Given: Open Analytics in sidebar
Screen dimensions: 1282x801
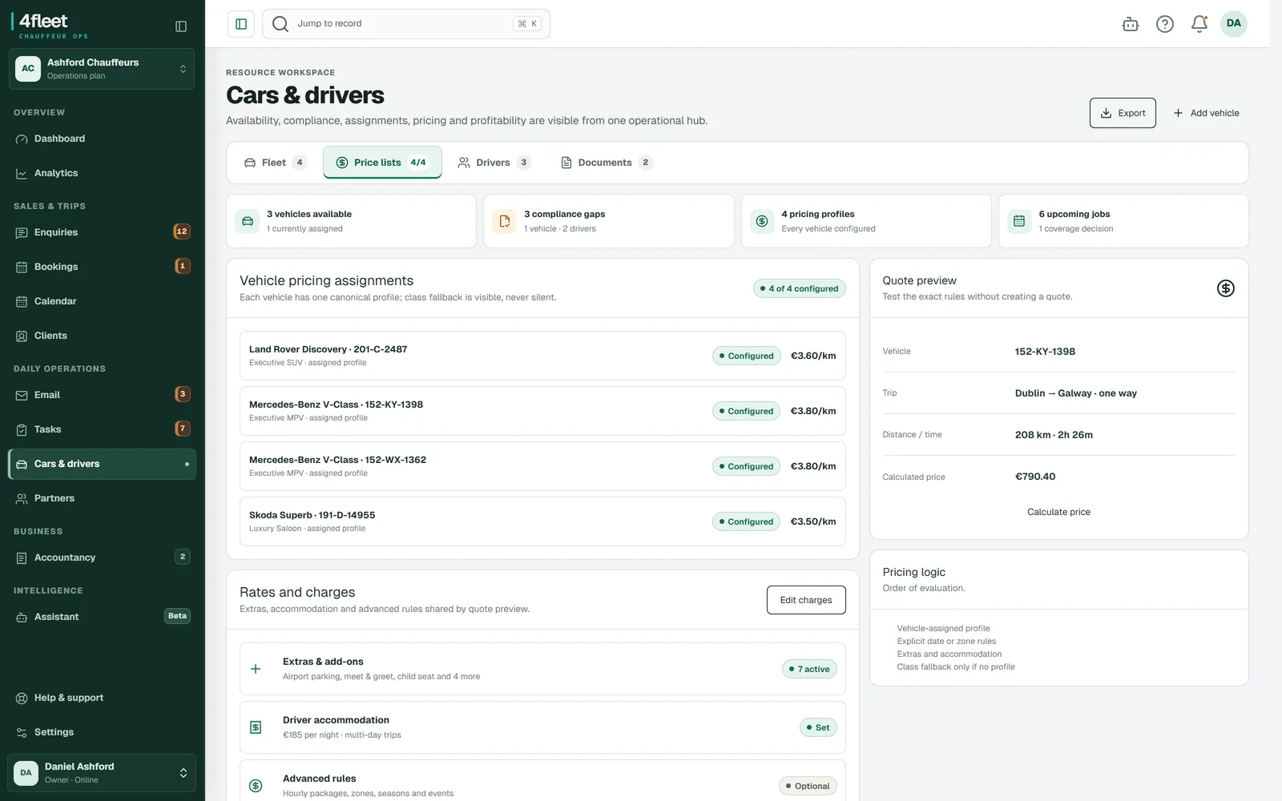Looking at the screenshot, I should tap(102, 173).
